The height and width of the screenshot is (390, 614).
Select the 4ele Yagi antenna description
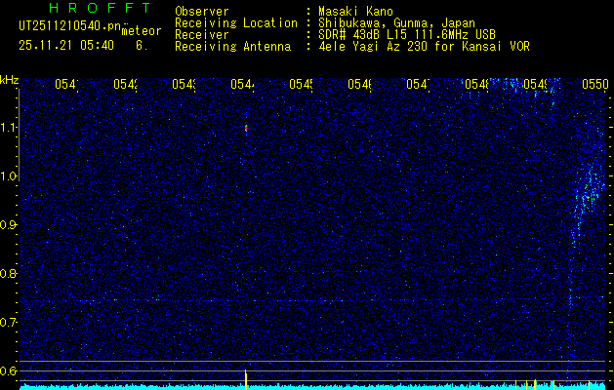(424, 46)
